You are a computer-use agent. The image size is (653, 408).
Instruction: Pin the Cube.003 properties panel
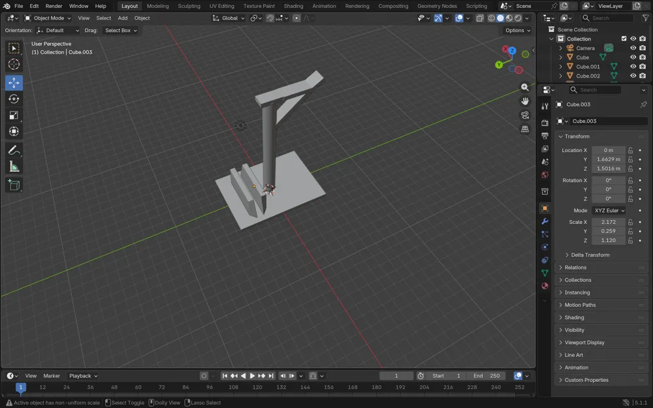[x=643, y=104]
